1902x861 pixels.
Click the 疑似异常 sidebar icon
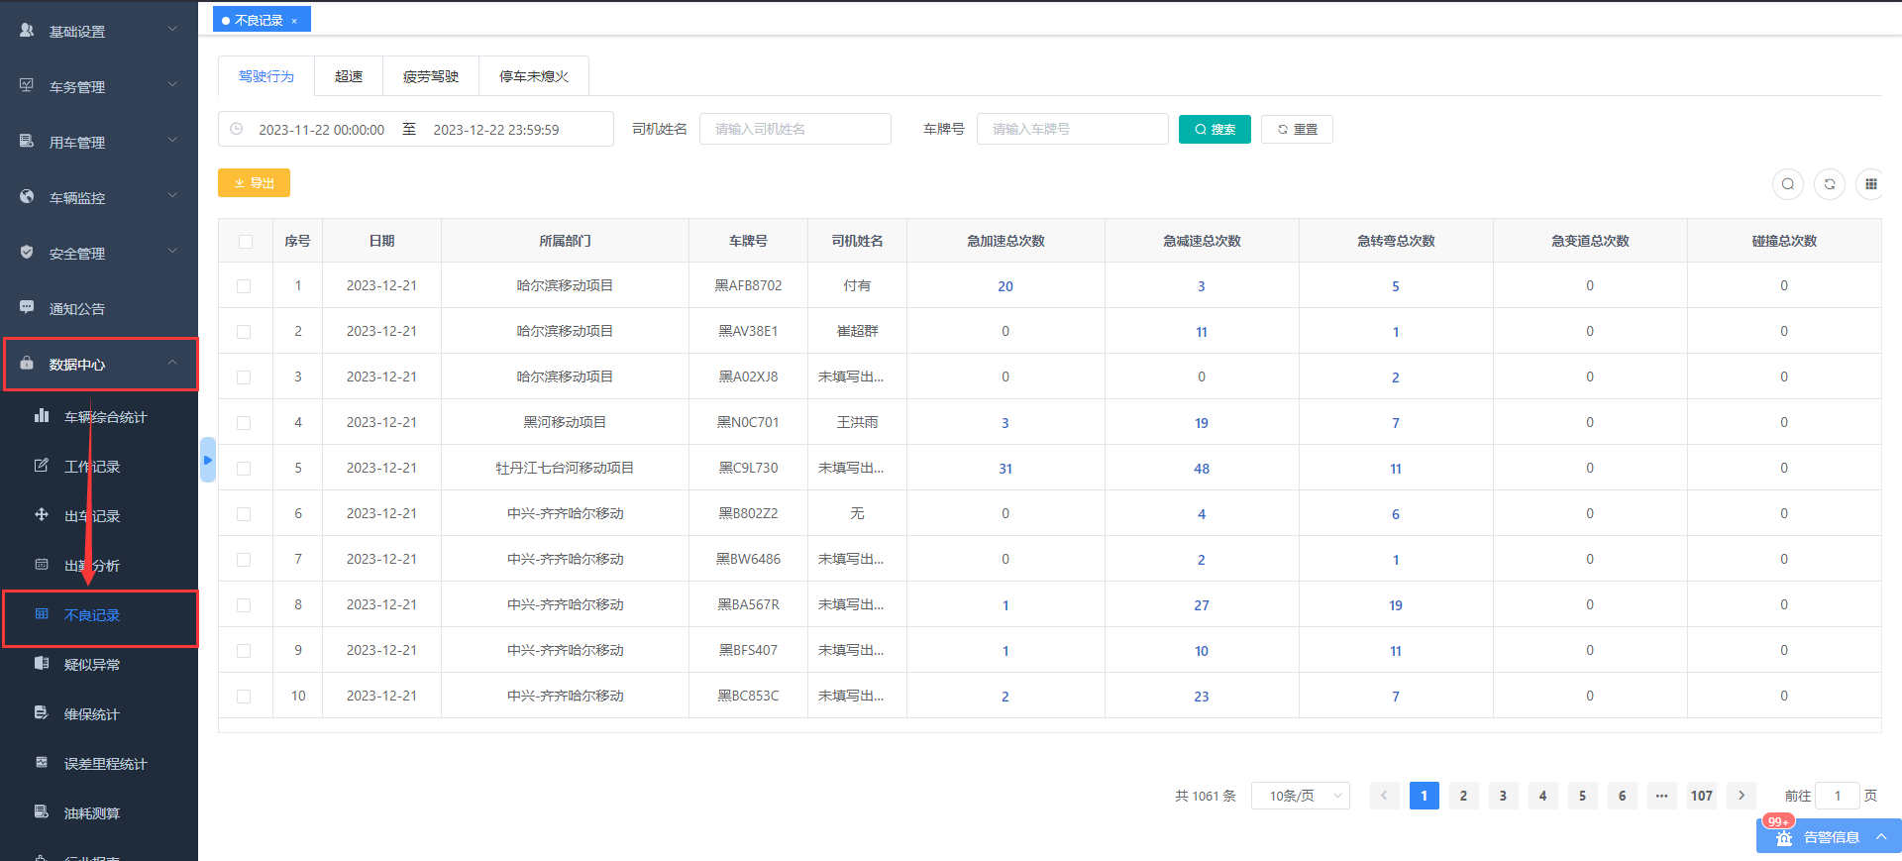tap(42, 664)
